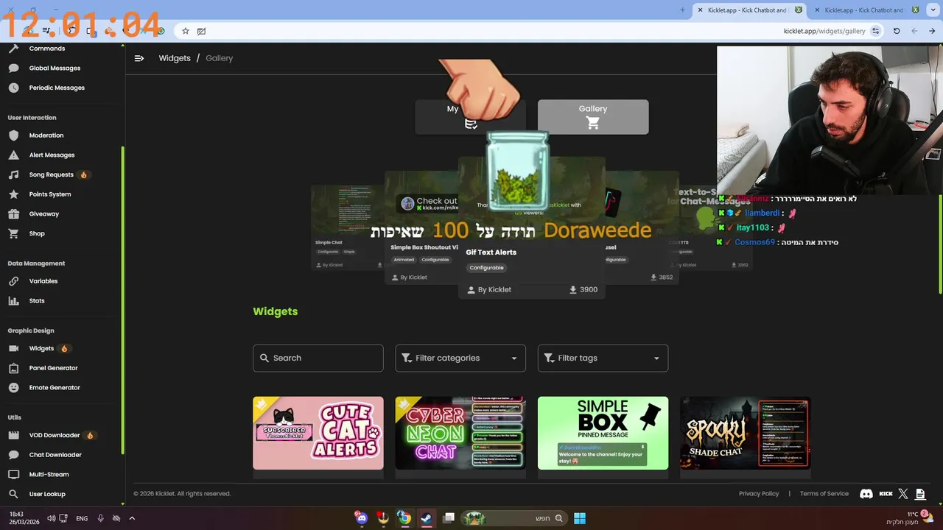Open the Cute Cat Alerts widget thumbnail
Viewport: 943px width, 530px height.
[x=318, y=433]
